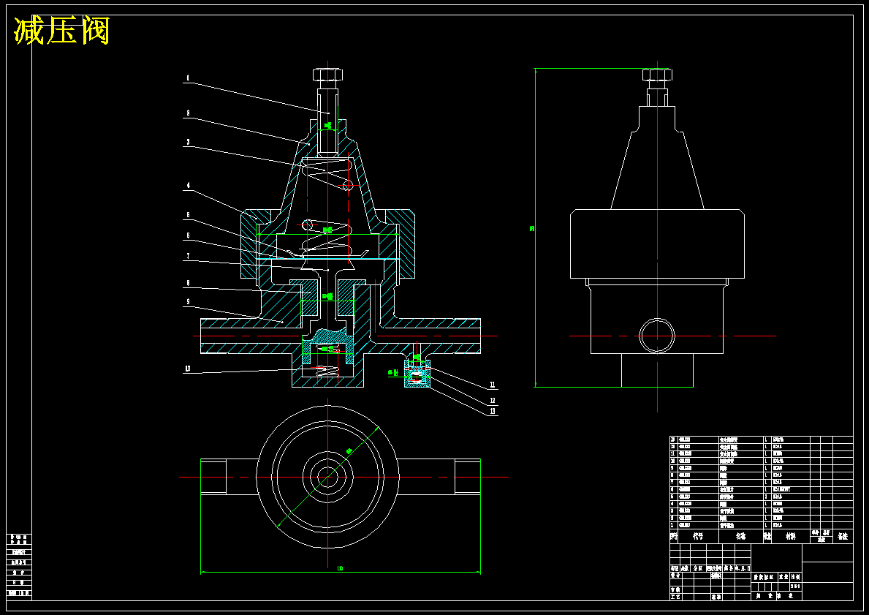The height and width of the screenshot is (615, 869).
Task: Click the 分区 cell in title block
Action: click(698, 568)
